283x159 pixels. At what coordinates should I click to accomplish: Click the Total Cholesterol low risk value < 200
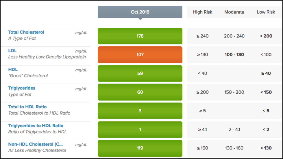point(266,36)
